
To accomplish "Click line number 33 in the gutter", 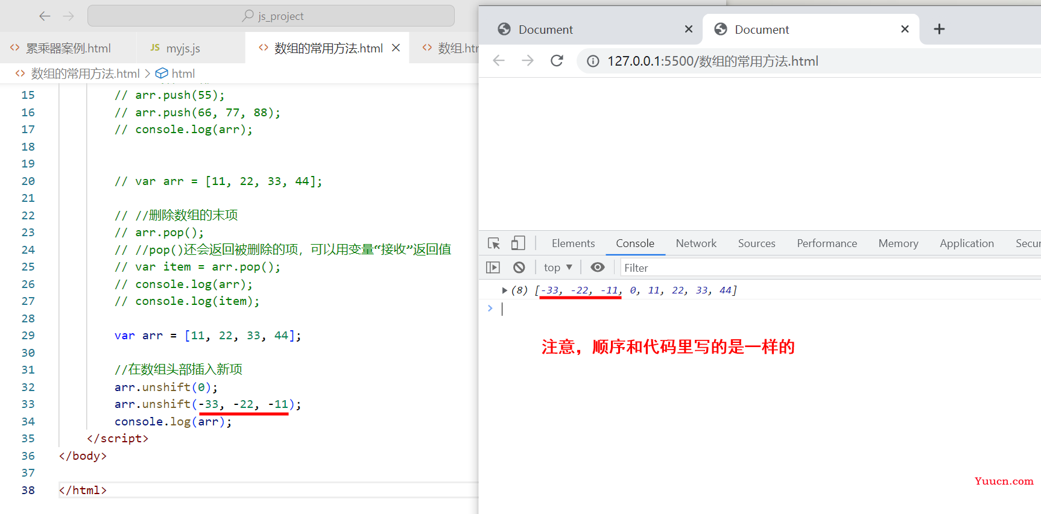I will click(28, 404).
